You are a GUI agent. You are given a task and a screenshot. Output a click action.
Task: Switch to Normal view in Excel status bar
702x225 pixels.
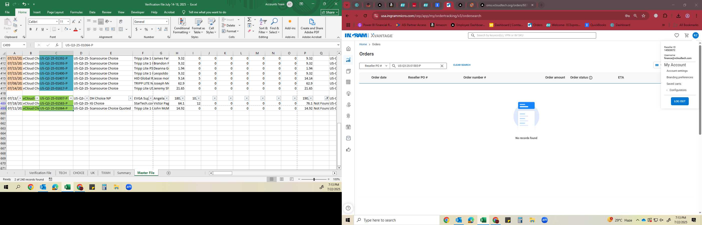[x=272, y=179]
